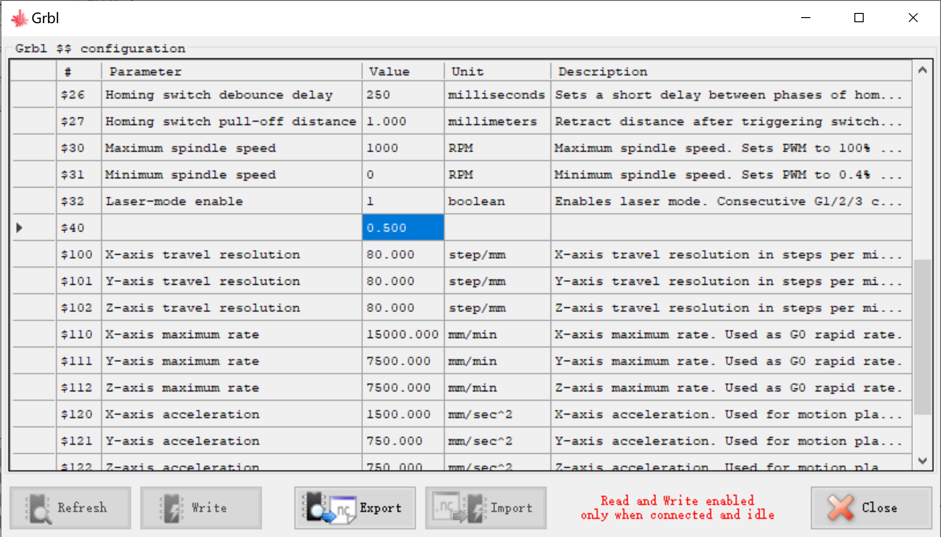Click the X-axis maximum rate value 15000.000
The width and height of the screenshot is (941, 537).
tap(402, 334)
